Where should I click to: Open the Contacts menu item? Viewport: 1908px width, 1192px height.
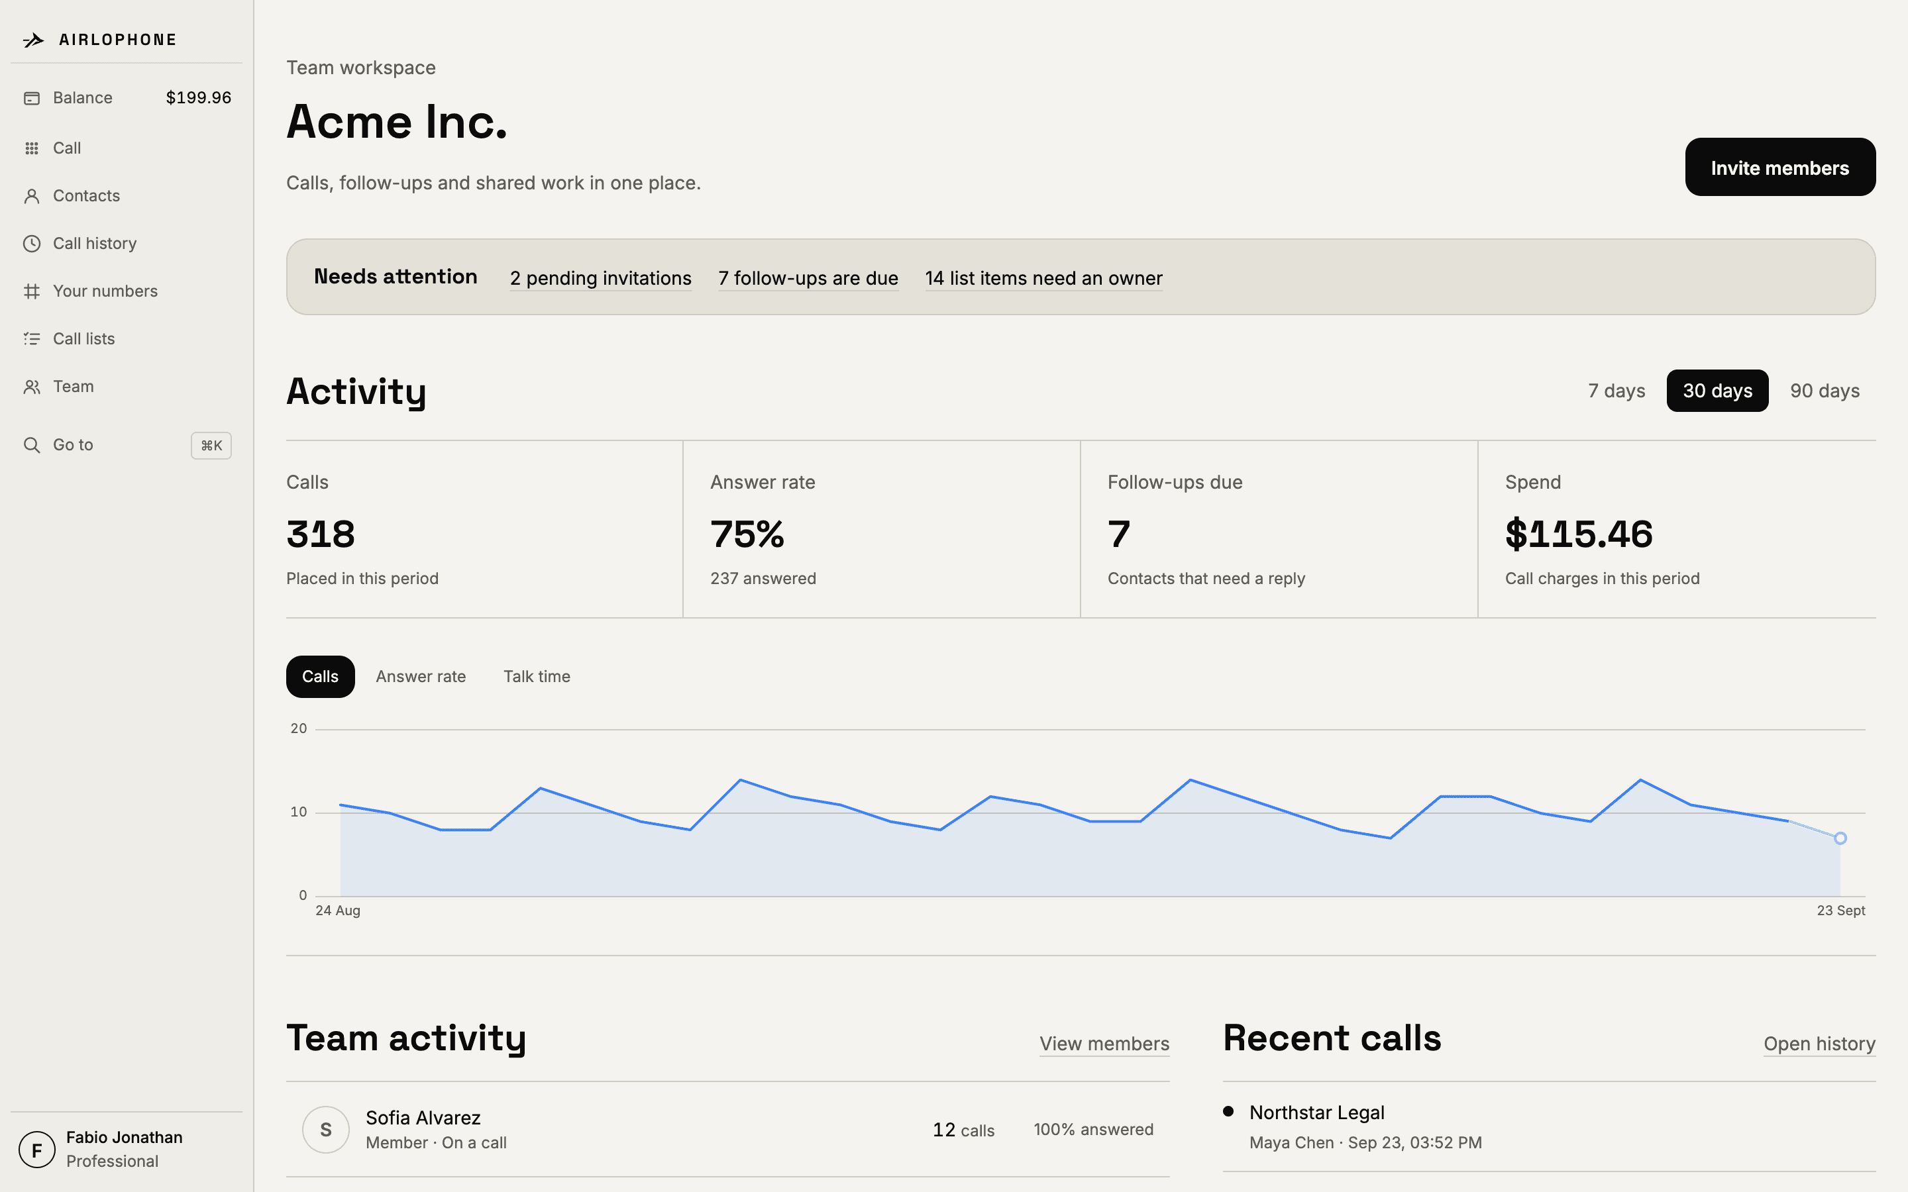[126, 196]
